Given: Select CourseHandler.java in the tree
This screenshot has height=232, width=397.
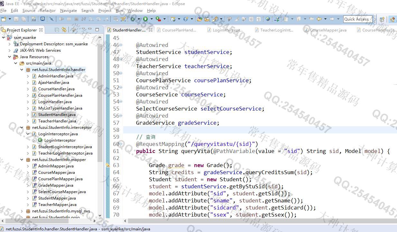Looking at the screenshot, I should [x=56, y=89].
